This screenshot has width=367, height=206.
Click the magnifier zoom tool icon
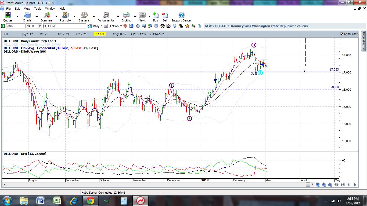point(150,26)
